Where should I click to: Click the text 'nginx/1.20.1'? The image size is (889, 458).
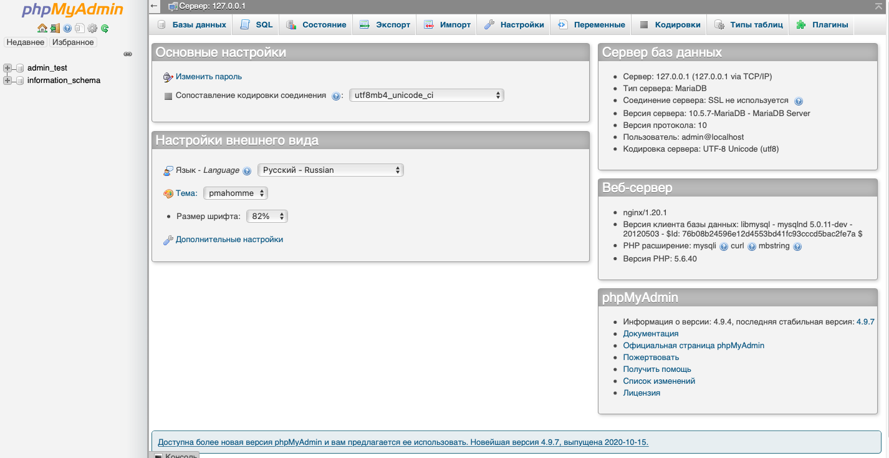click(x=645, y=213)
